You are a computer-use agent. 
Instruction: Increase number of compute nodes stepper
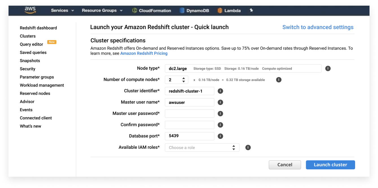click(183, 78)
